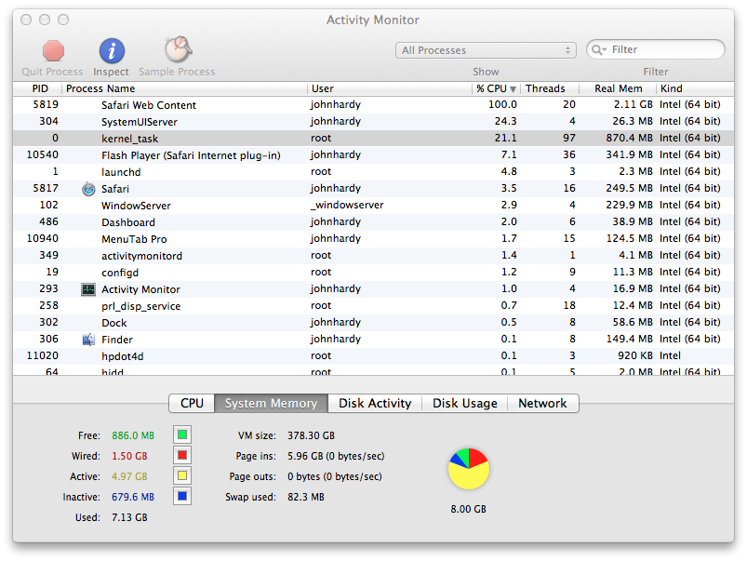This screenshot has height=561, width=747.
Task: Click the 4.97 GB Active value
Action: pos(129,476)
